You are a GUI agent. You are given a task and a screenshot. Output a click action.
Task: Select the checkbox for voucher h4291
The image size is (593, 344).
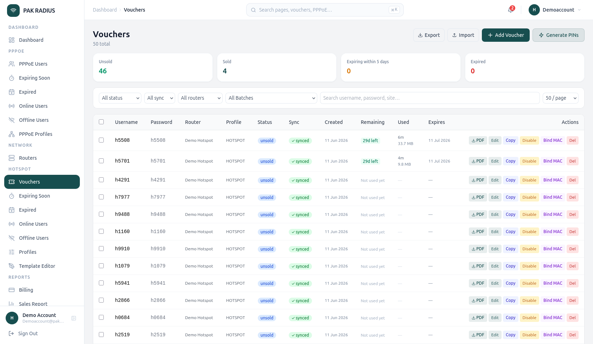pyautogui.click(x=101, y=180)
